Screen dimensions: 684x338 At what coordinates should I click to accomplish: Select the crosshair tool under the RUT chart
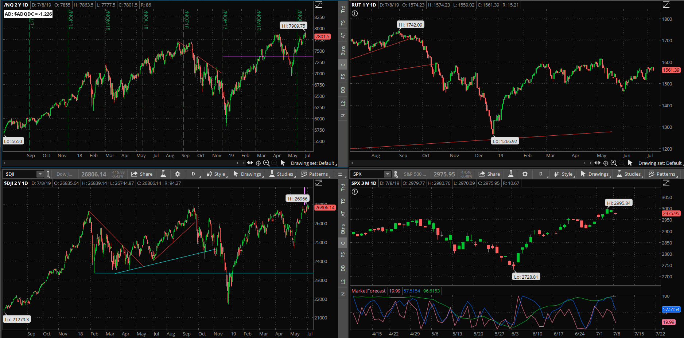(606, 163)
